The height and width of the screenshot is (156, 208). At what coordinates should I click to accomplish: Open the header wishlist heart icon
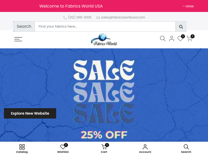tap(181, 38)
